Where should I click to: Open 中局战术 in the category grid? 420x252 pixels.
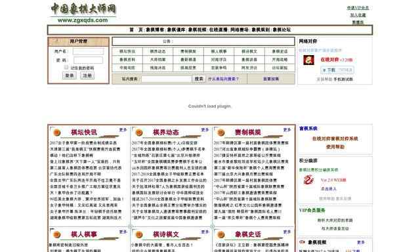[x=127, y=68]
